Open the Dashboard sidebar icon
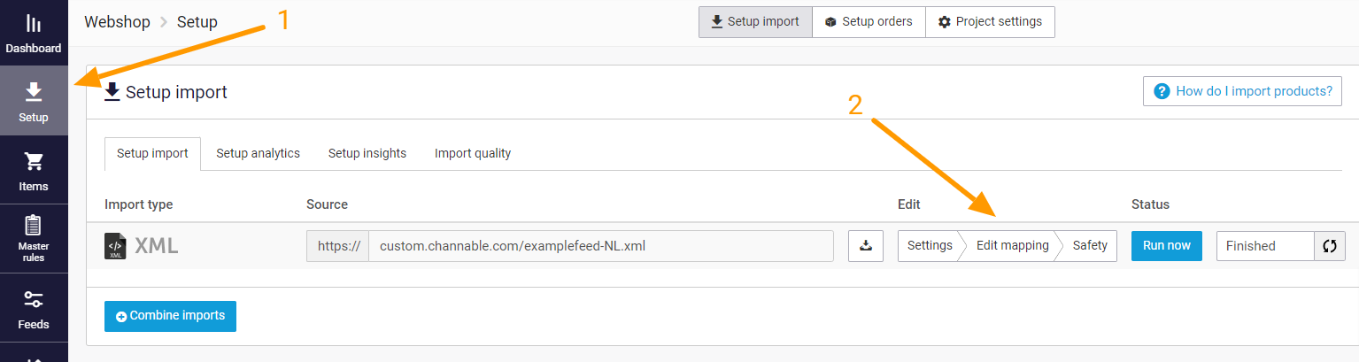 point(34,24)
